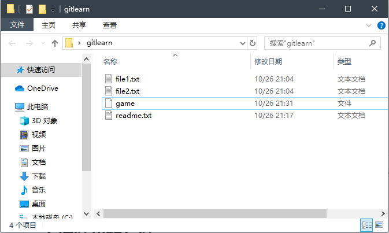The width and height of the screenshot is (389, 233).
Task: Refresh the gitlearn folder view
Action: click(x=253, y=43)
